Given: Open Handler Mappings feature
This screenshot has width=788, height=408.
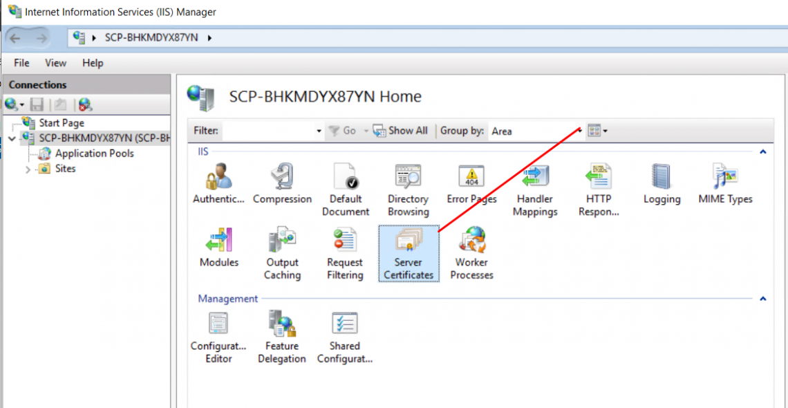Looking at the screenshot, I should pos(535,190).
